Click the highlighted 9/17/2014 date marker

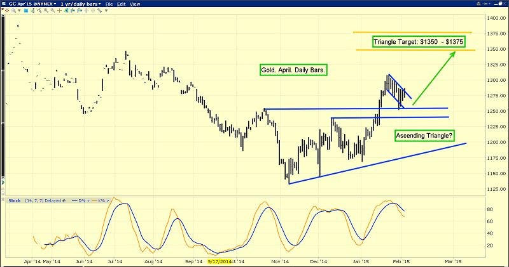coord(220,261)
